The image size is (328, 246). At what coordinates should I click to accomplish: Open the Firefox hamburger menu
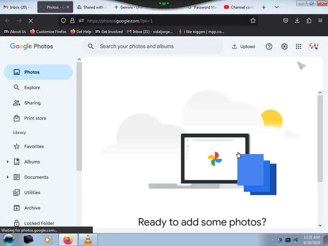pos(320,20)
